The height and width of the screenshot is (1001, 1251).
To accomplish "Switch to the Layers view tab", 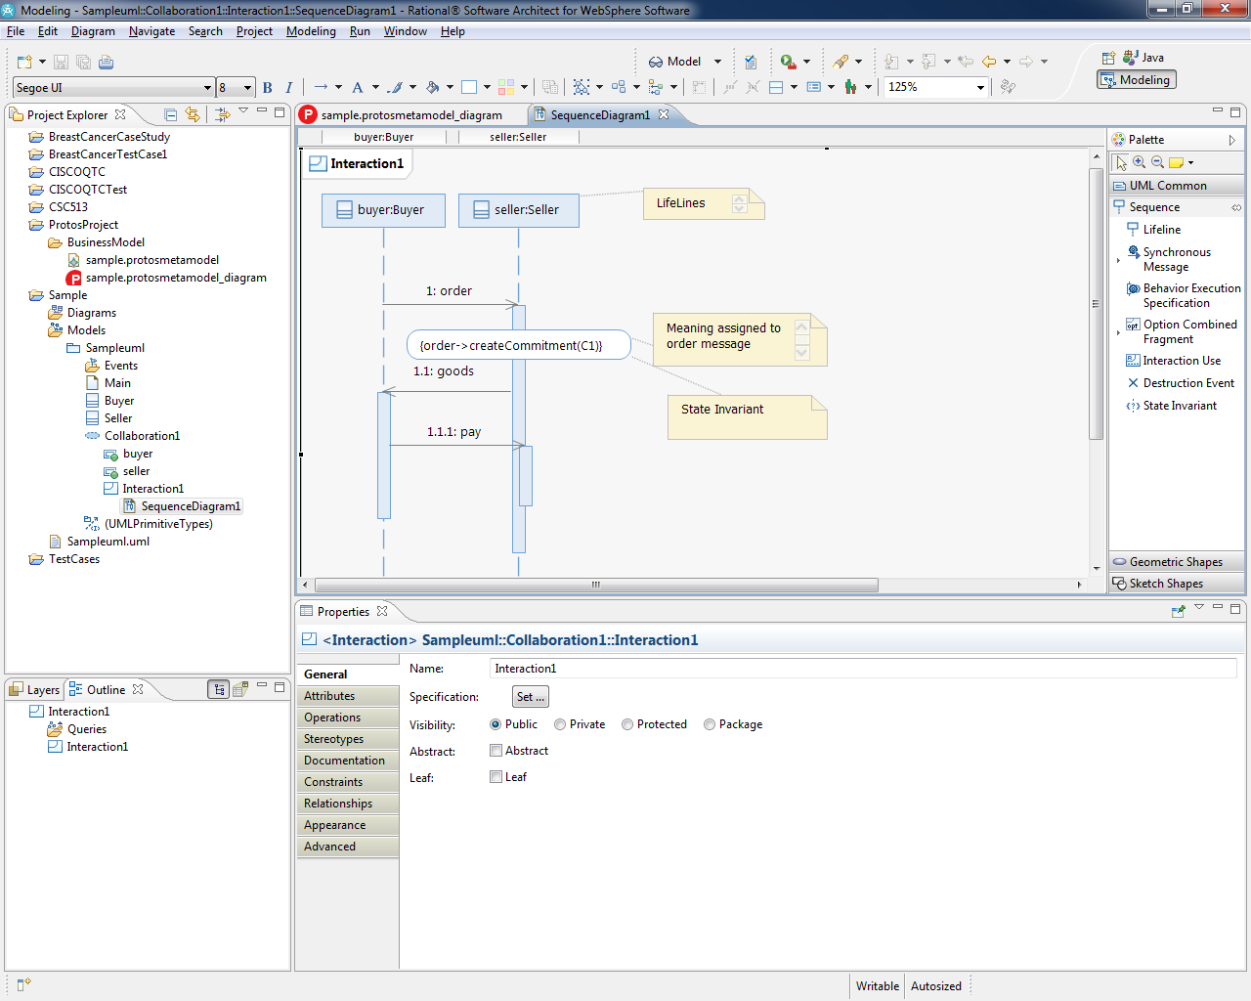I will click(34, 690).
